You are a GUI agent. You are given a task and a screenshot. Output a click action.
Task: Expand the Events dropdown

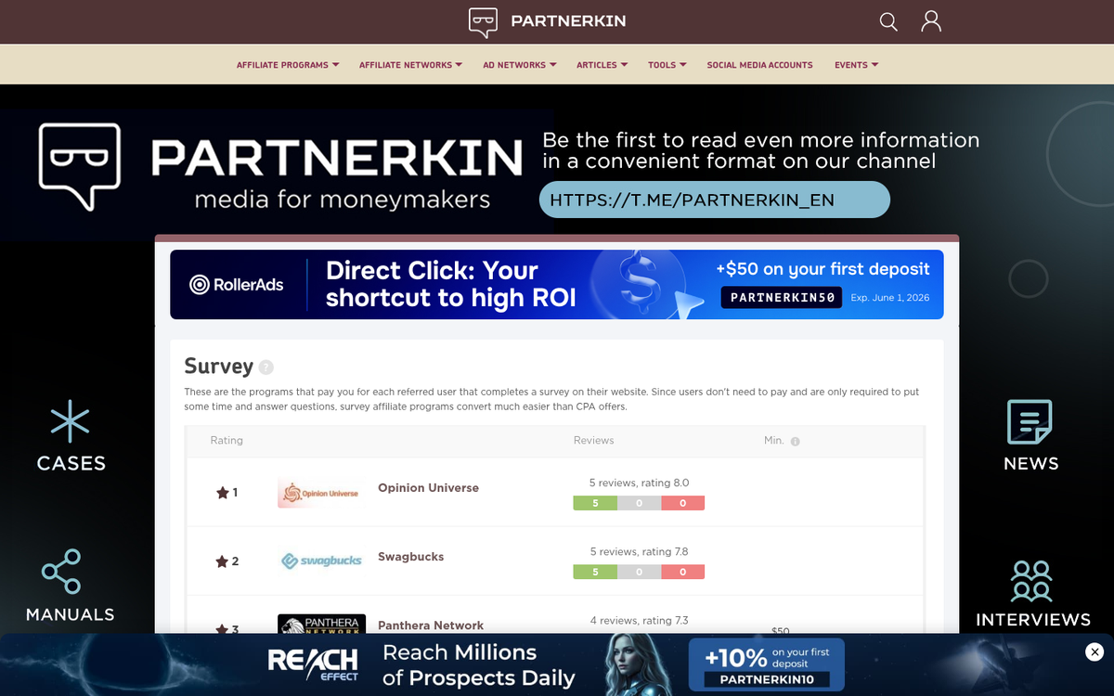(855, 64)
